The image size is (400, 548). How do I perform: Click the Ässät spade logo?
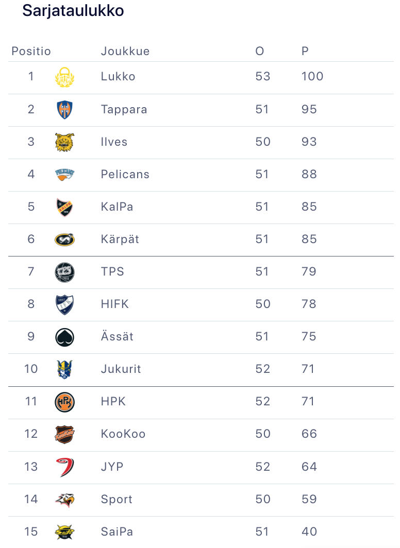point(64,337)
